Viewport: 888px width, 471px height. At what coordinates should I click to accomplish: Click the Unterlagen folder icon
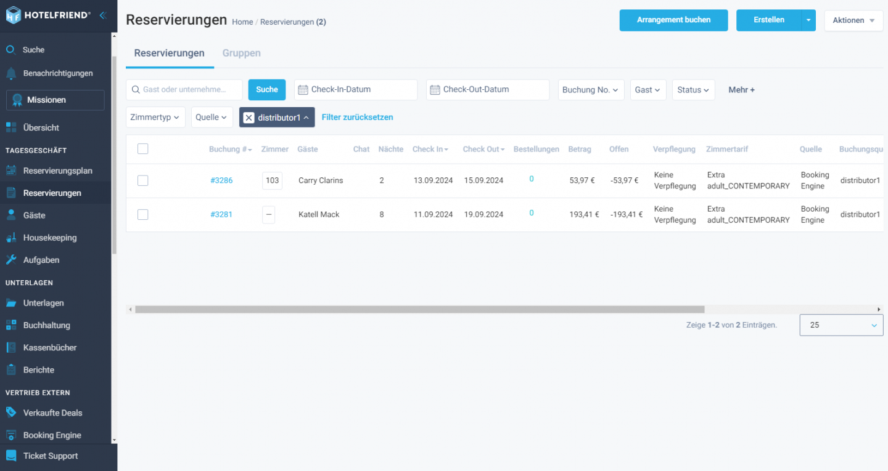point(11,303)
